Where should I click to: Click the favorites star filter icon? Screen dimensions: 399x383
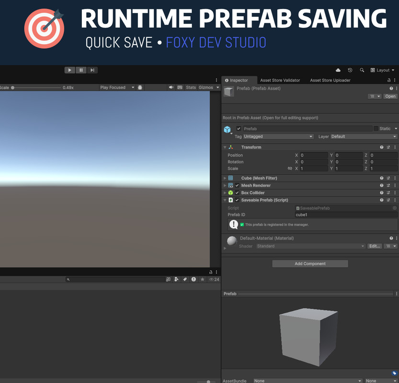tap(202, 279)
